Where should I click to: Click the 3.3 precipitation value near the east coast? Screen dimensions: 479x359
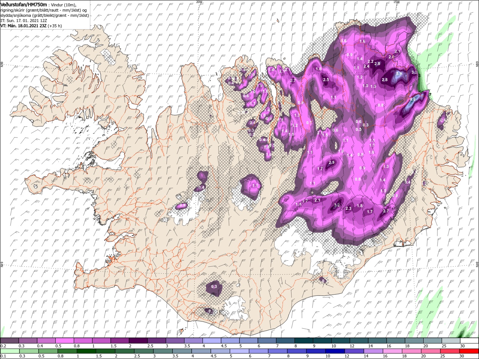click(x=414, y=72)
